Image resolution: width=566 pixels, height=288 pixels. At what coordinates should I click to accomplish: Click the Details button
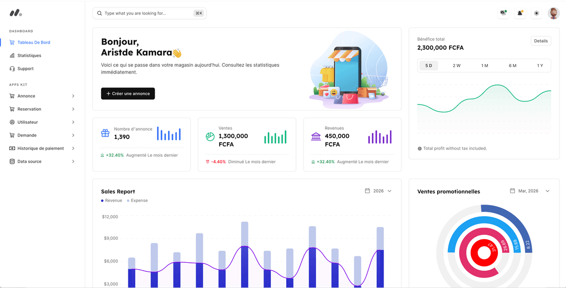click(541, 41)
